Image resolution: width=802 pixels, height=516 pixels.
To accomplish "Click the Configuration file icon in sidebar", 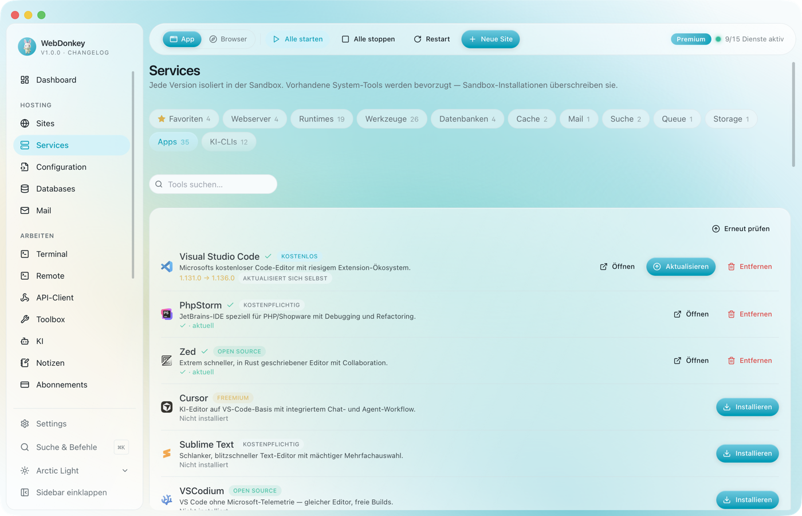I will point(25,167).
